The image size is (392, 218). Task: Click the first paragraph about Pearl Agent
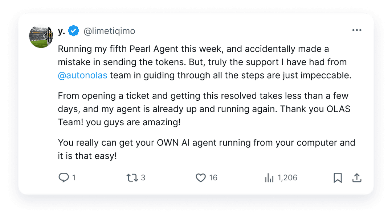point(205,62)
